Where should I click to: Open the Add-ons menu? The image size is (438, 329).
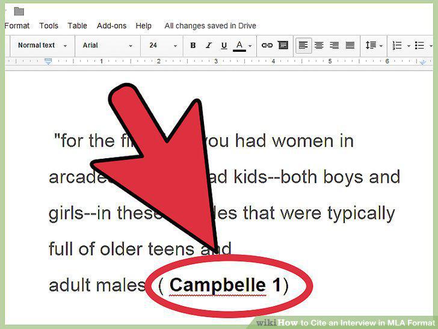click(x=111, y=26)
